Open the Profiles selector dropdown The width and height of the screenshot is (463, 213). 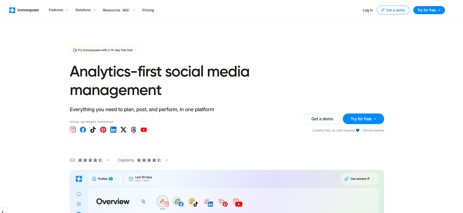point(105,179)
